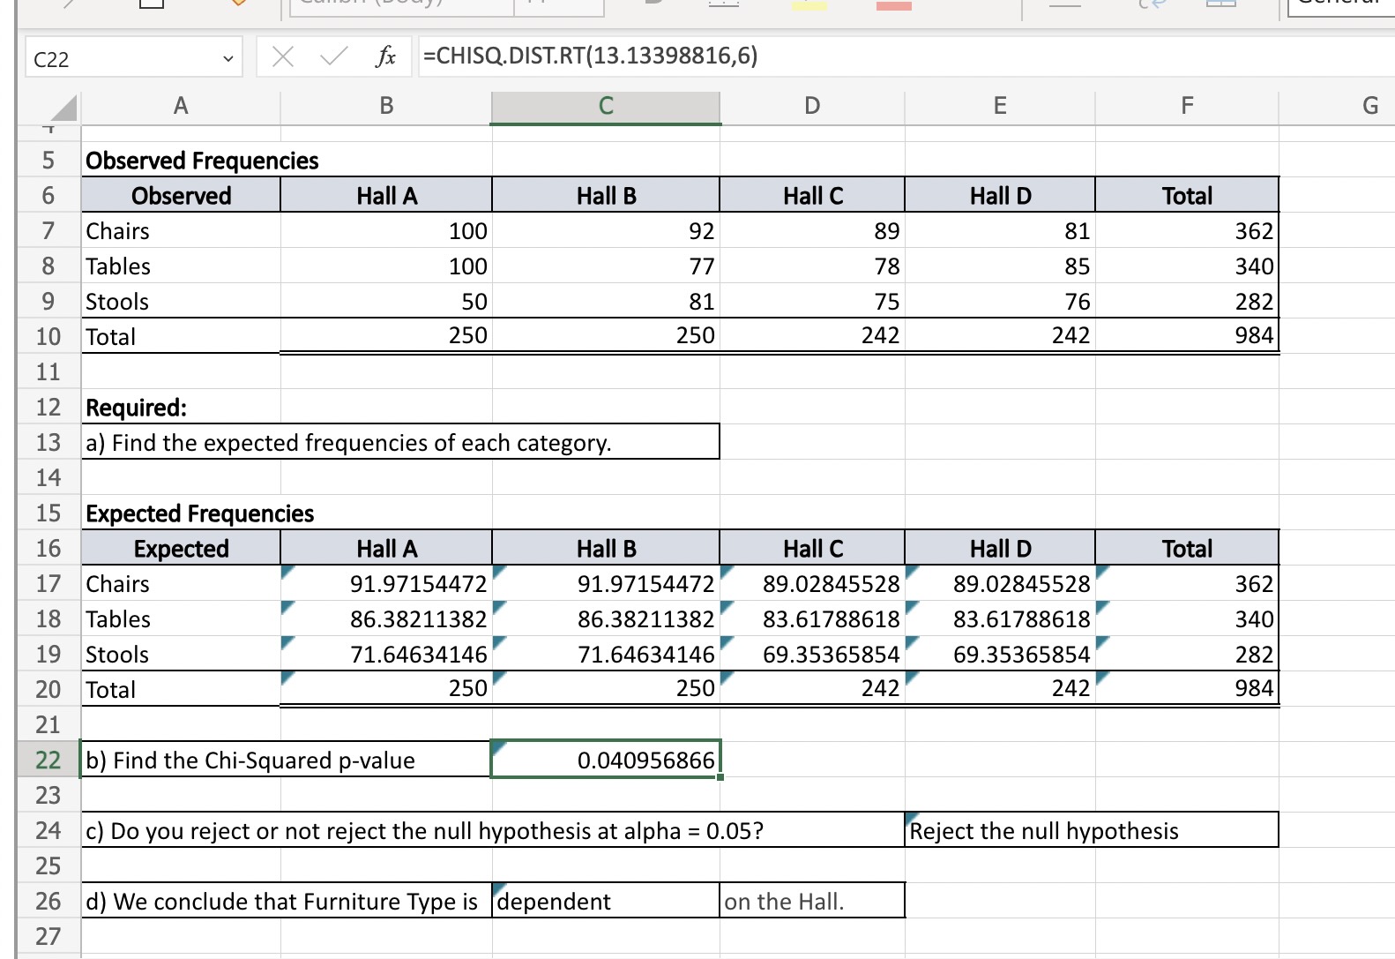Confirm formula entry with the checkmark

coord(333,57)
